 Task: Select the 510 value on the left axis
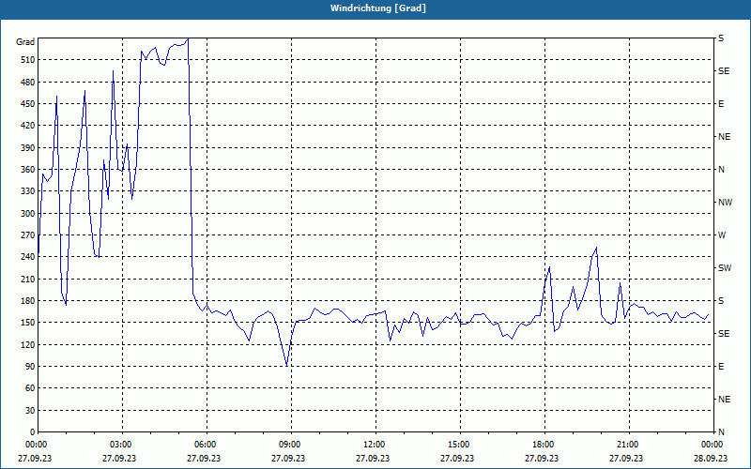[x=28, y=60]
